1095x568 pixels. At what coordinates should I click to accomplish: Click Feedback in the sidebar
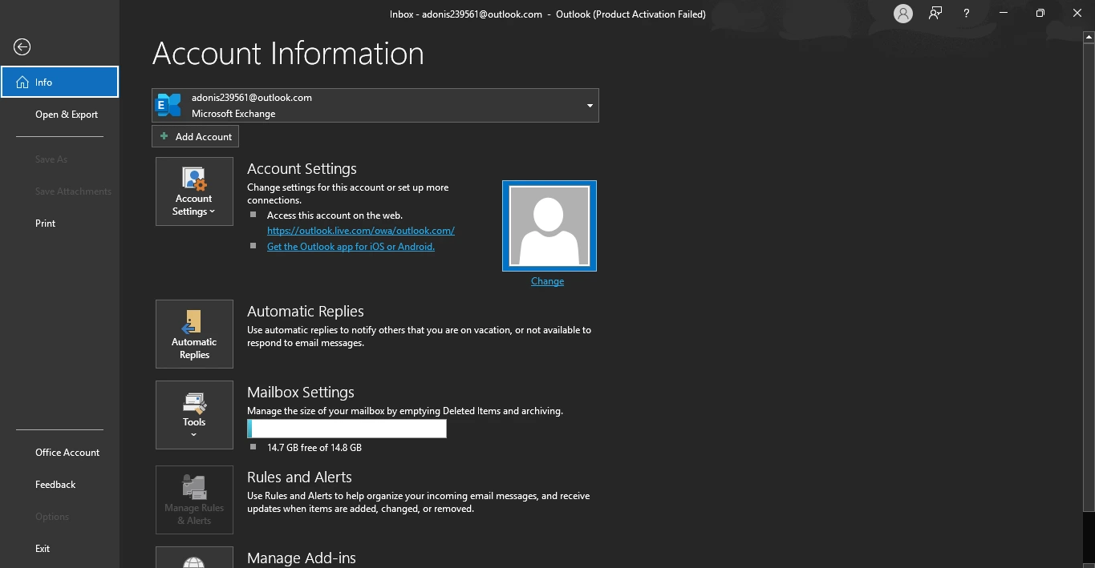pos(55,485)
